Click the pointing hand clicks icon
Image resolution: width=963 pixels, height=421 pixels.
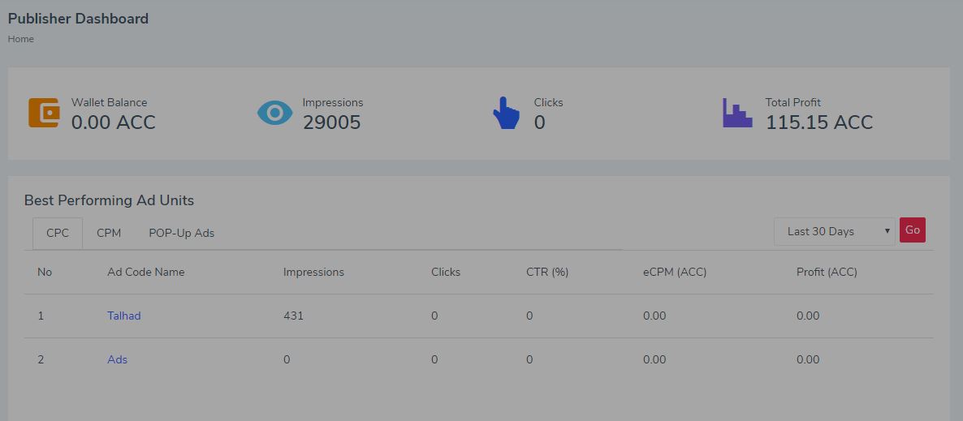tap(506, 113)
